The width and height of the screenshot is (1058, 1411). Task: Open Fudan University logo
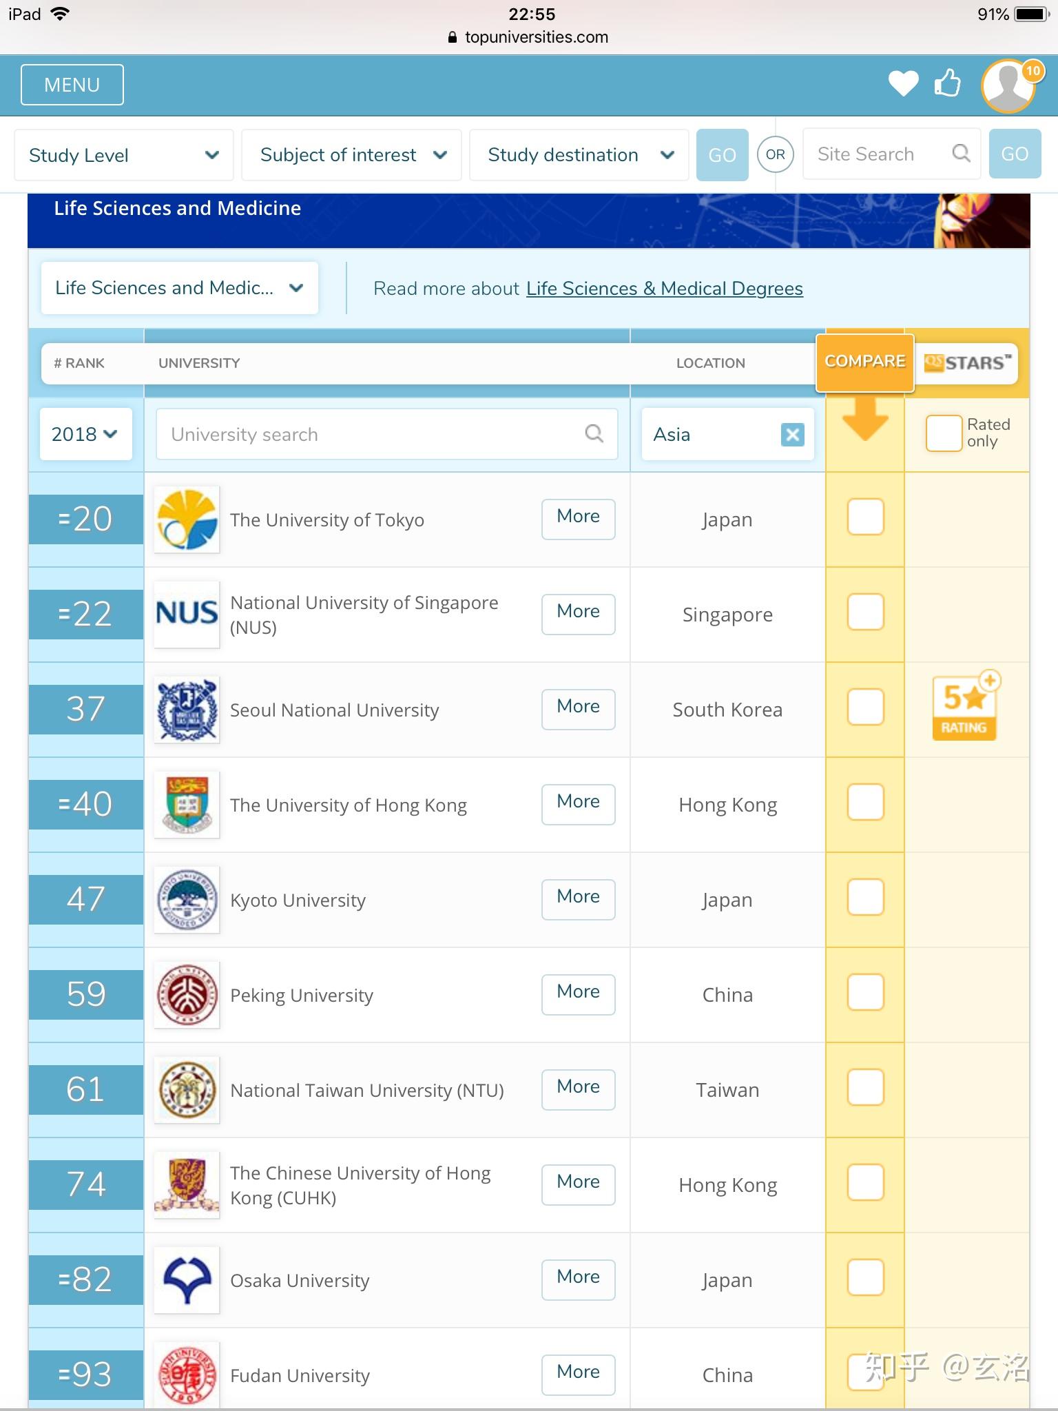click(x=187, y=1374)
